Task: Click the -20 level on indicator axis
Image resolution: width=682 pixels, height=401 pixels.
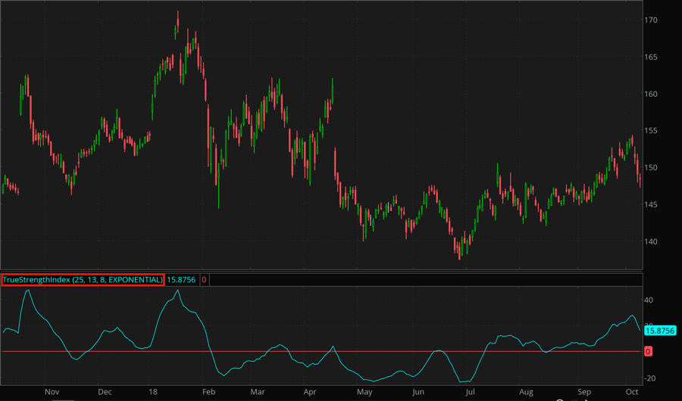Action: coord(649,378)
